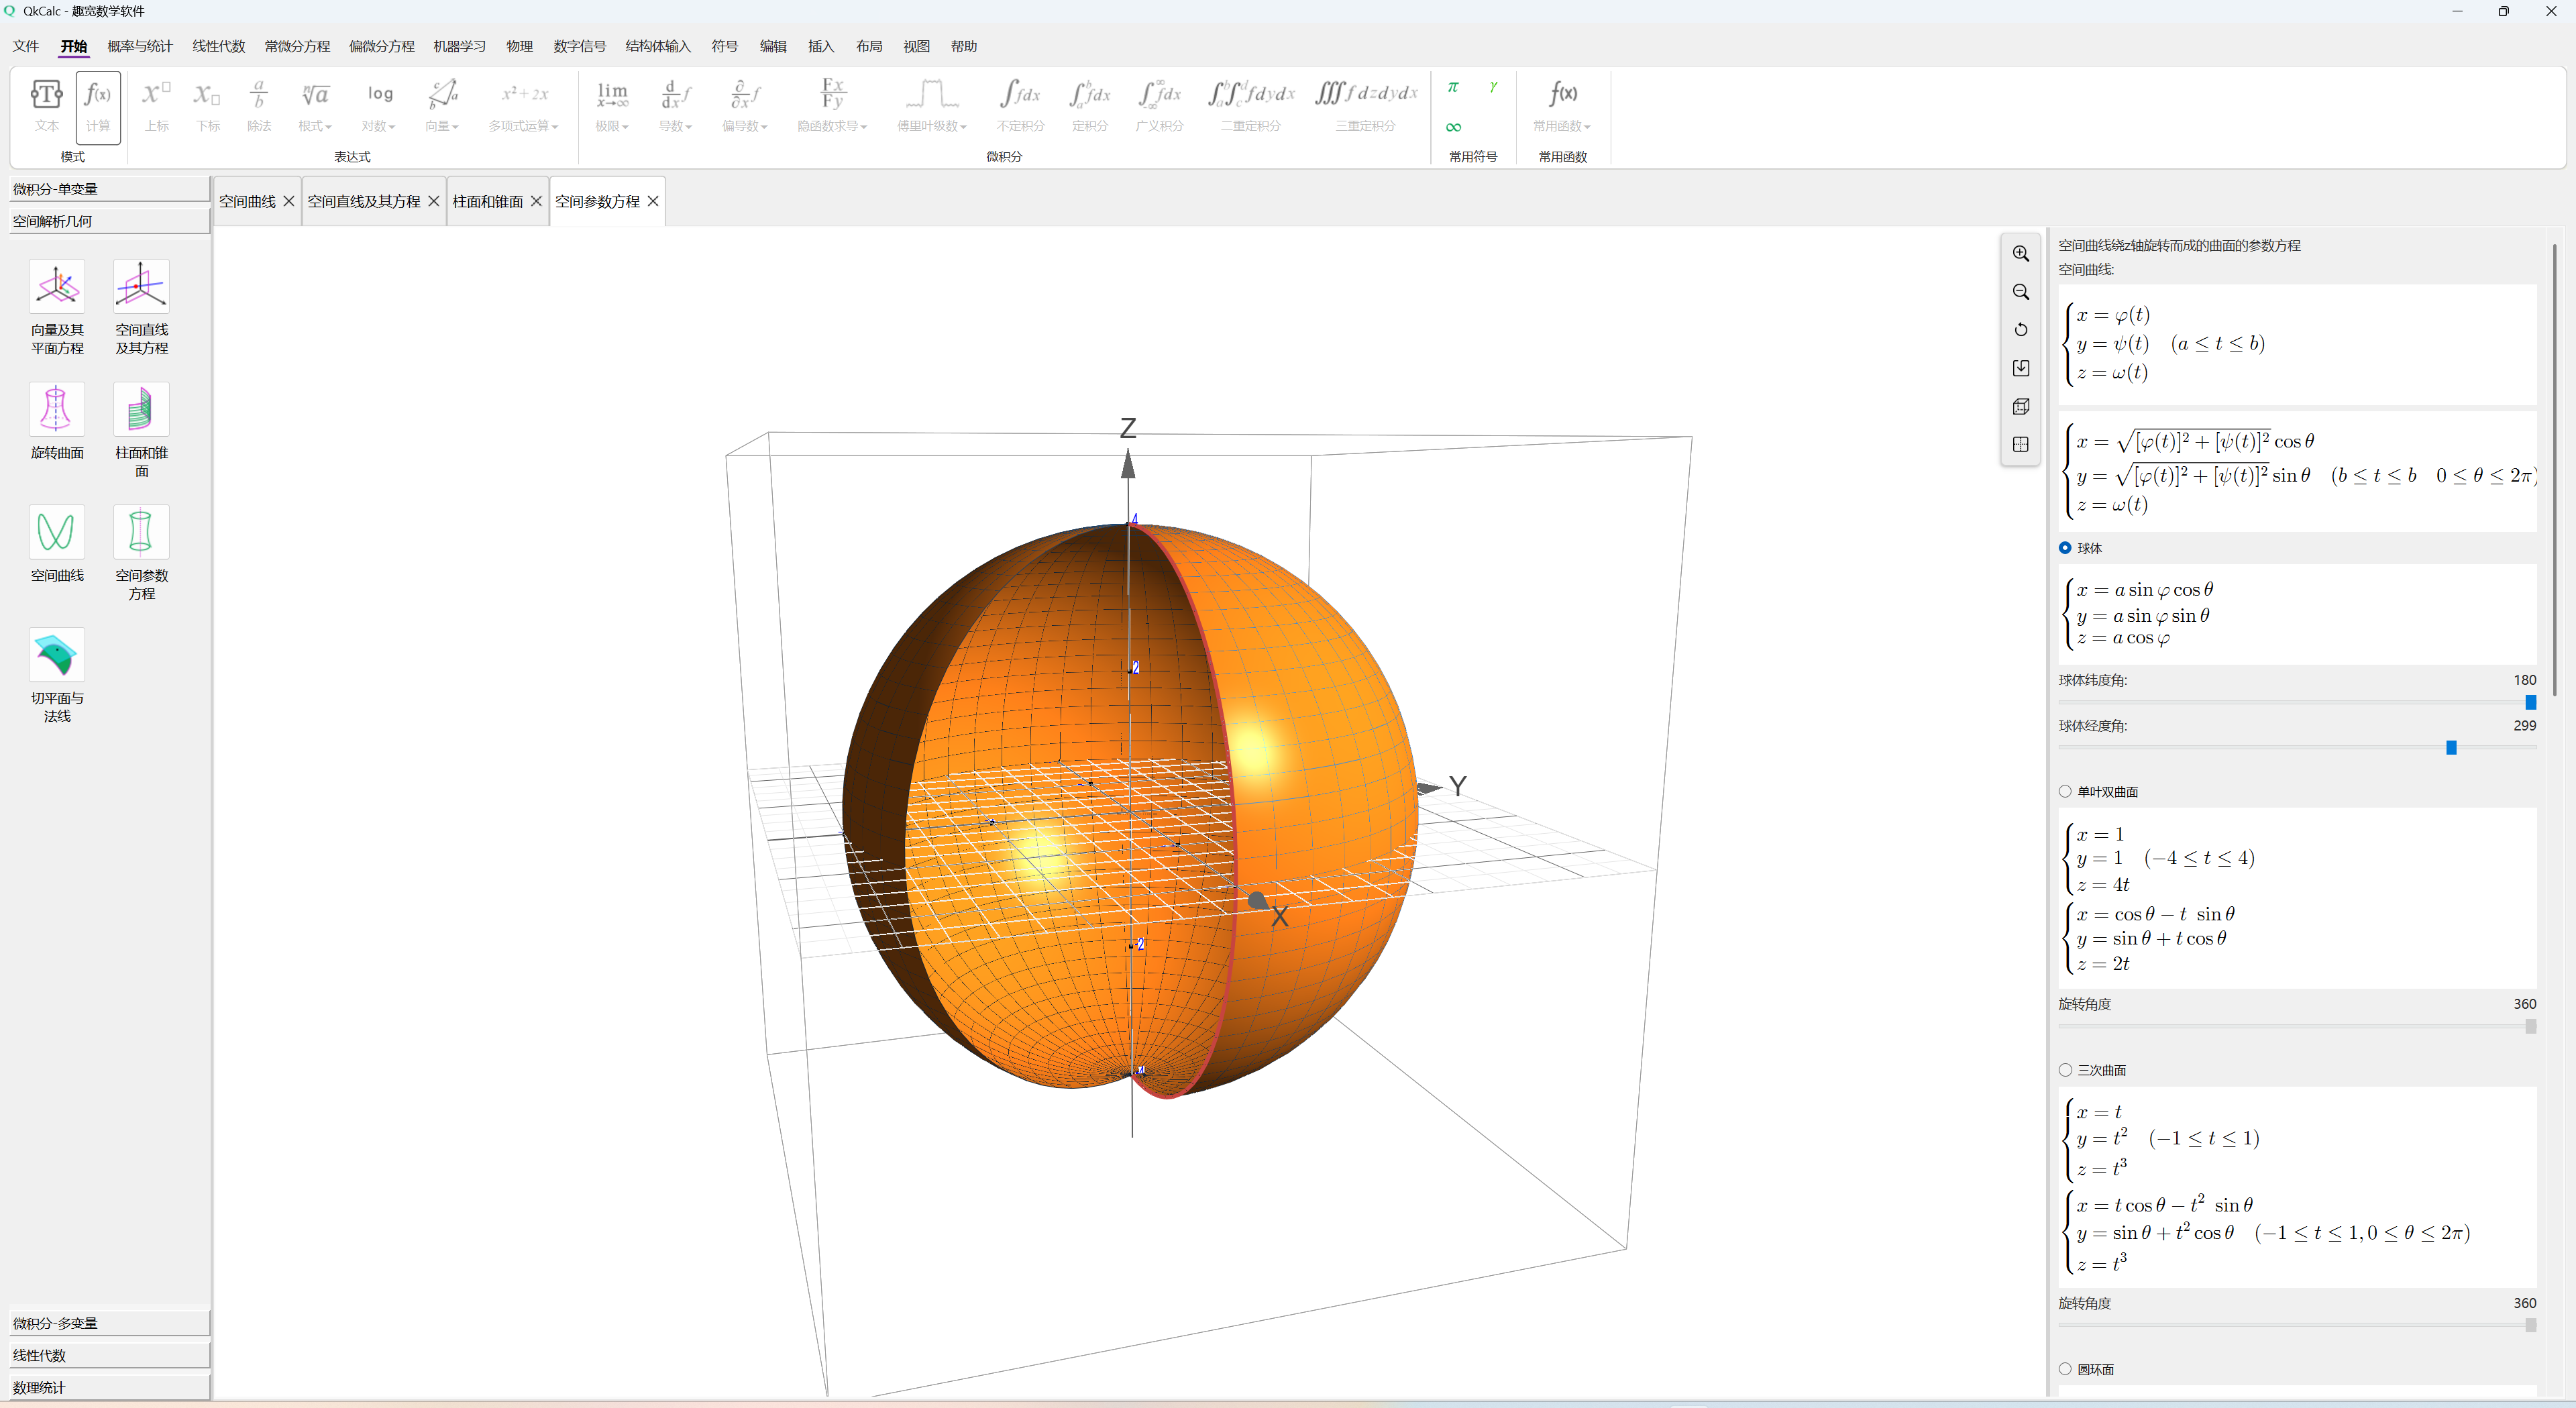Click the zoom in magnifier on the 3D view
The width and height of the screenshot is (2576, 1408).
click(2020, 254)
